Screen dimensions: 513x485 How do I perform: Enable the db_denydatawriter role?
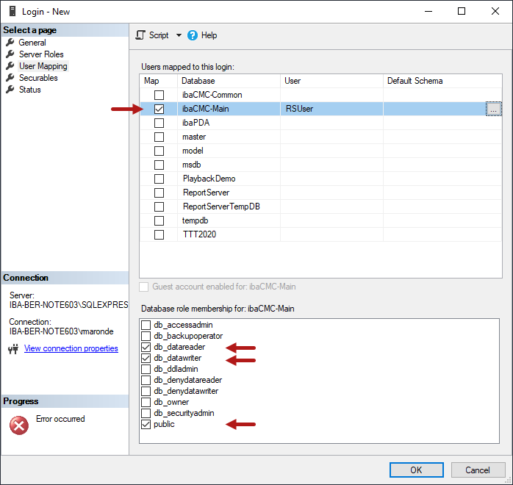tap(146, 391)
